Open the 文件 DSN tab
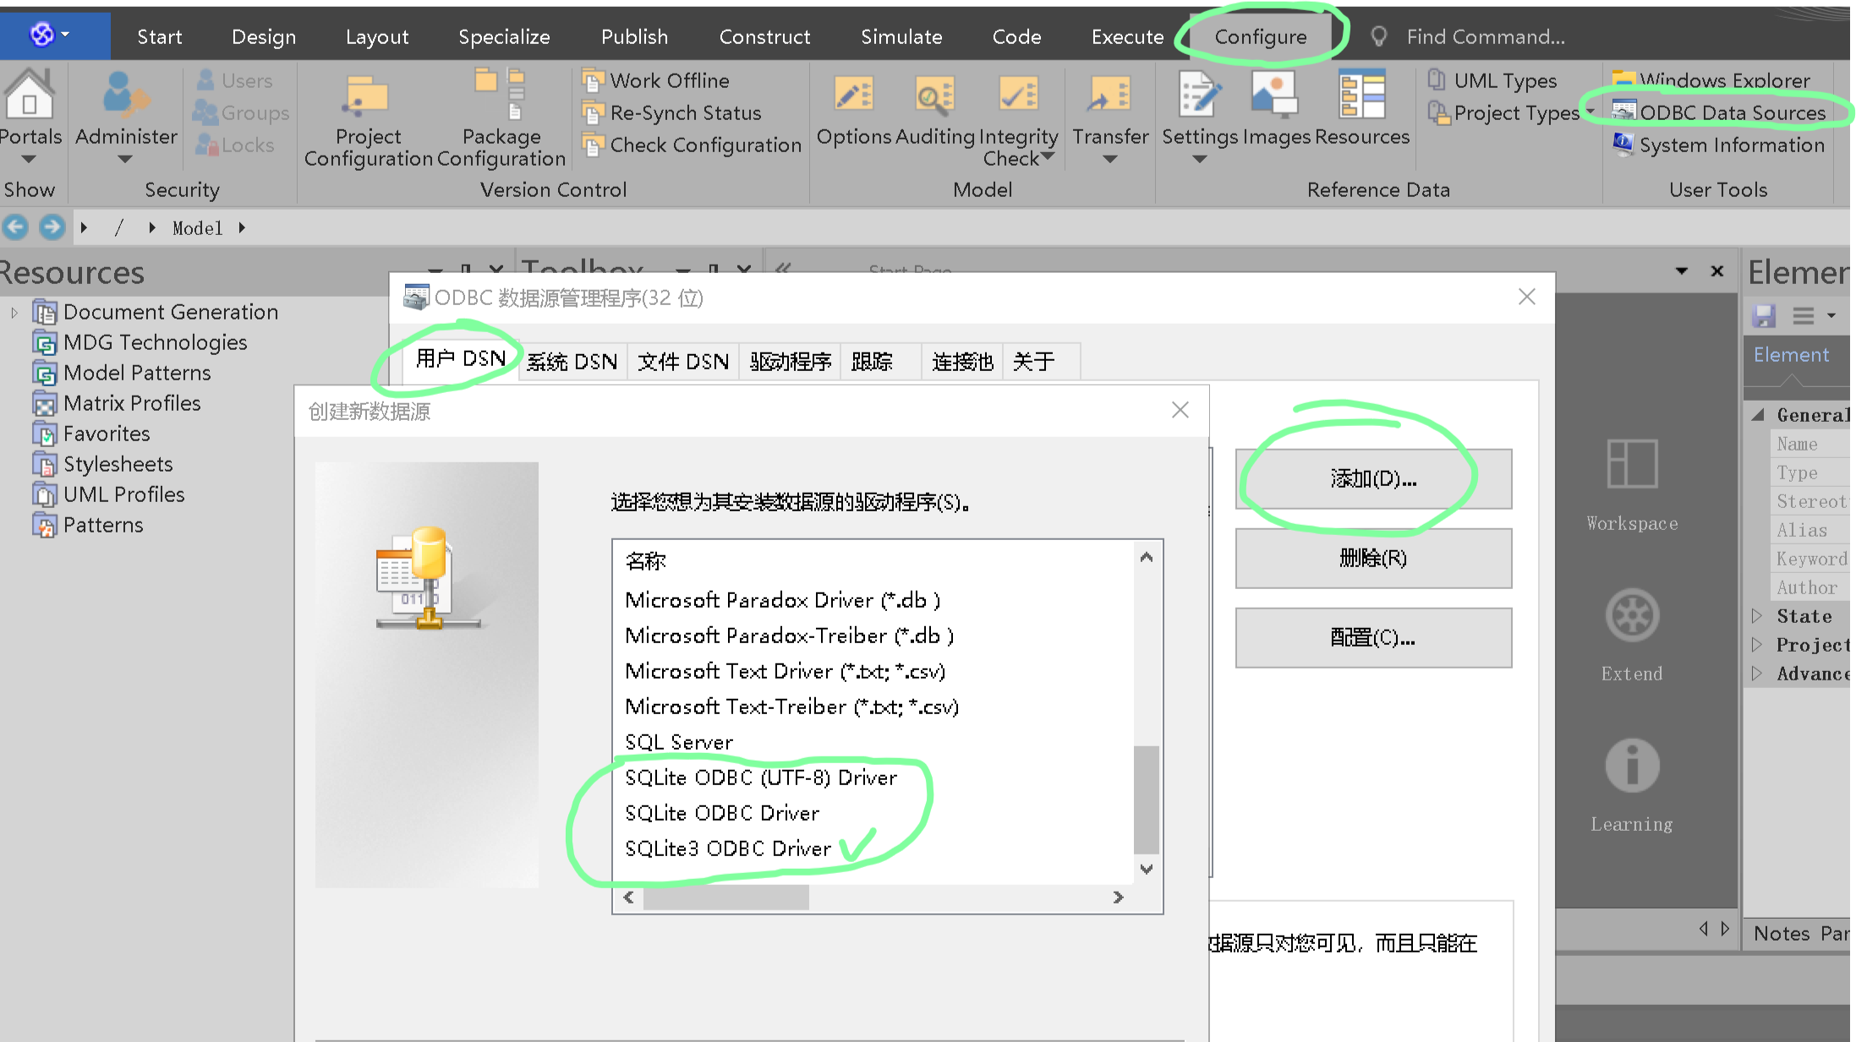This screenshot has height=1042, width=1856. click(683, 362)
